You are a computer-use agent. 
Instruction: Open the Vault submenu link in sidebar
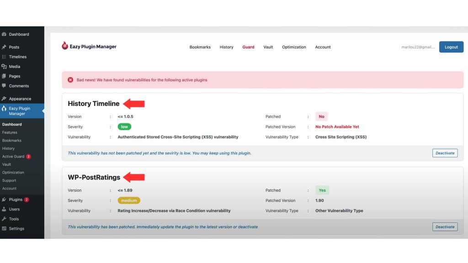(6, 164)
